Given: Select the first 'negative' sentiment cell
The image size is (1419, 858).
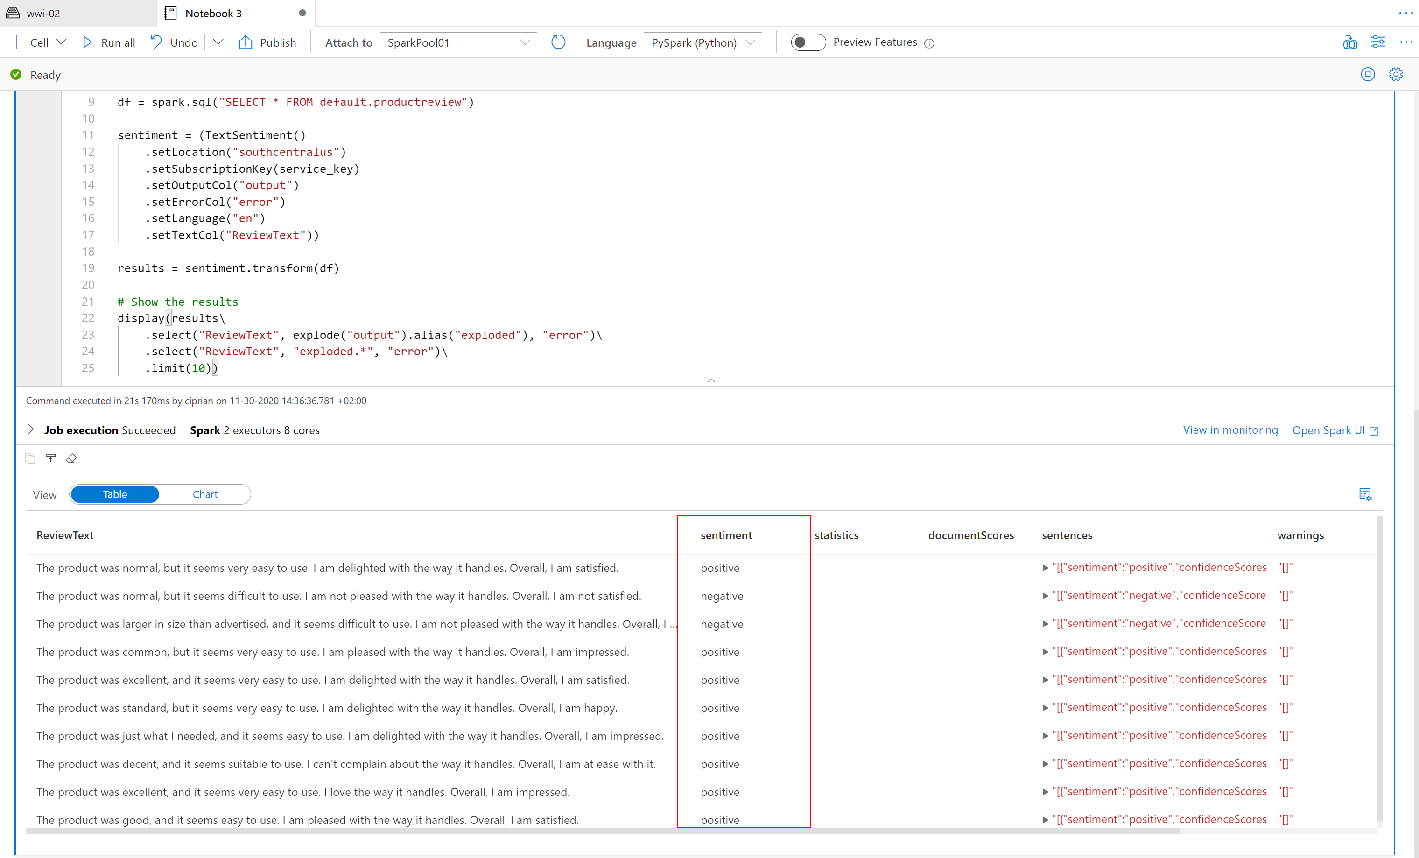Looking at the screenshot, I should [x=722, y=596].
